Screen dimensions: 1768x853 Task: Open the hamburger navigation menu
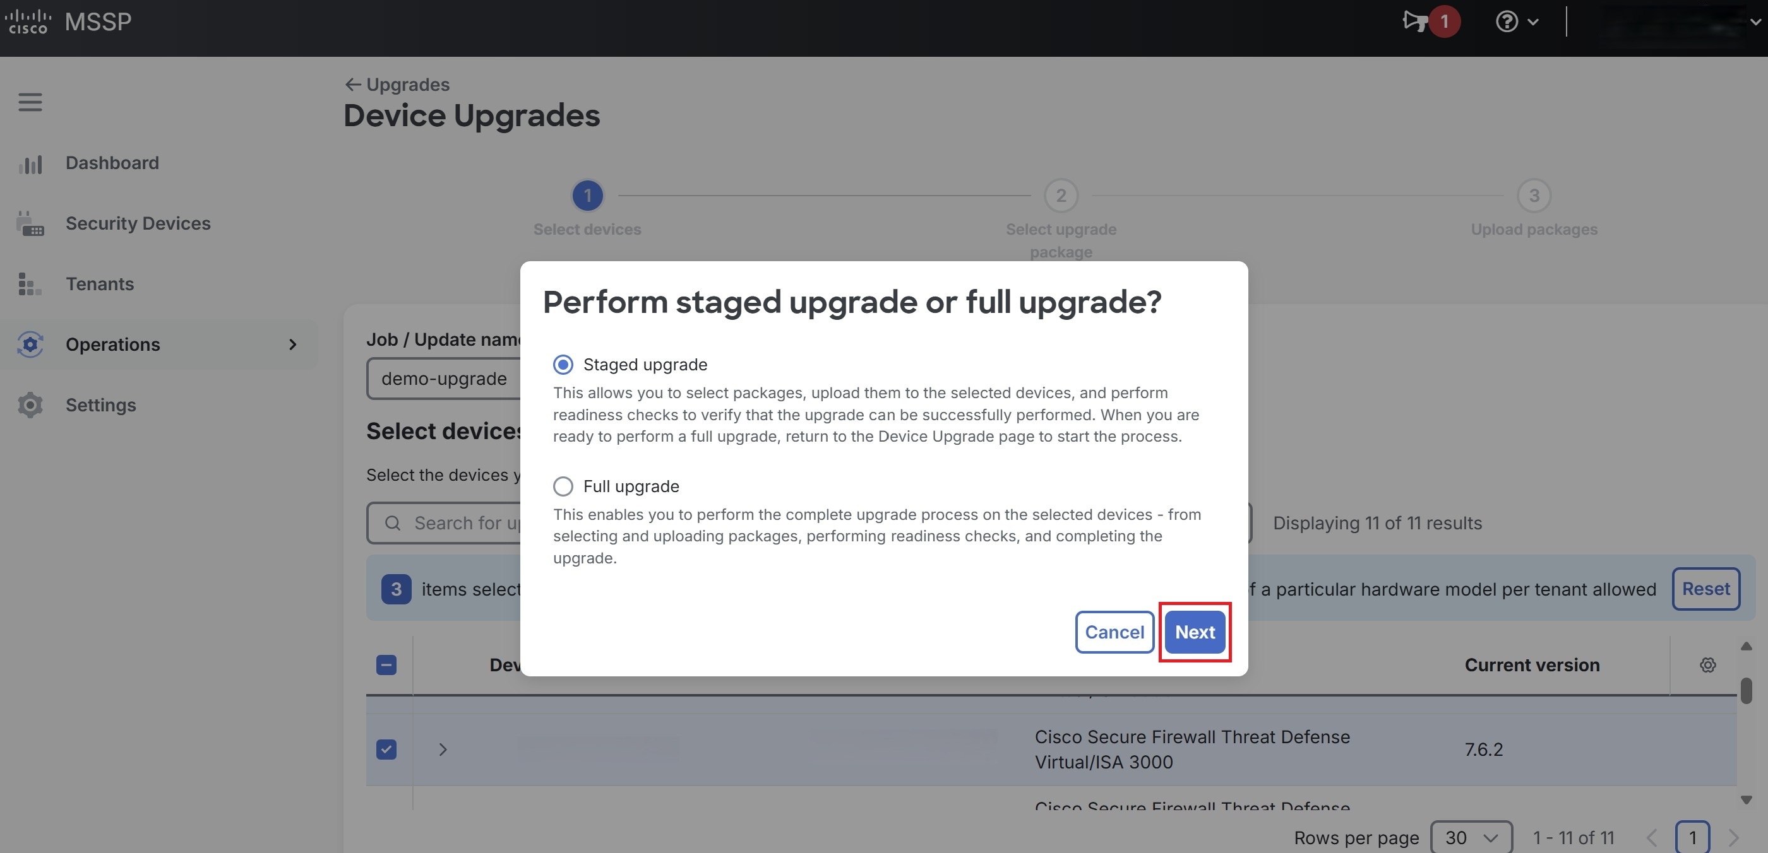tap(30, 102)
